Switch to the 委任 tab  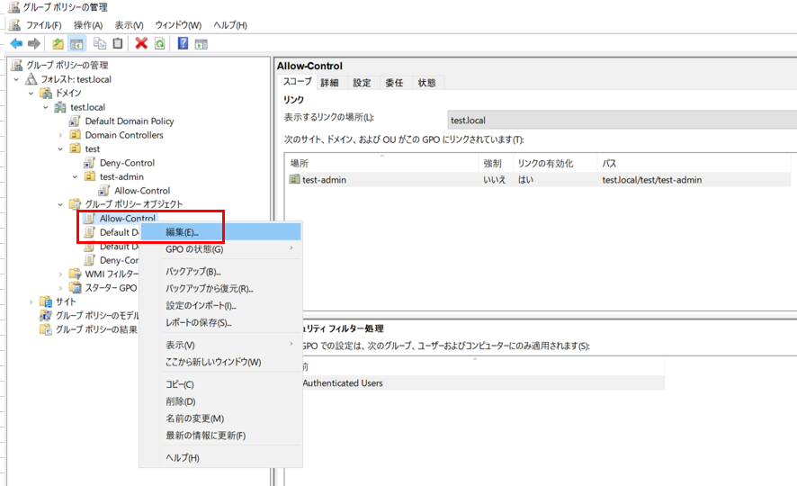coord(394,83)
